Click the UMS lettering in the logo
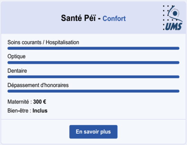This screenshot has width=187, height=145. point(173,26)
